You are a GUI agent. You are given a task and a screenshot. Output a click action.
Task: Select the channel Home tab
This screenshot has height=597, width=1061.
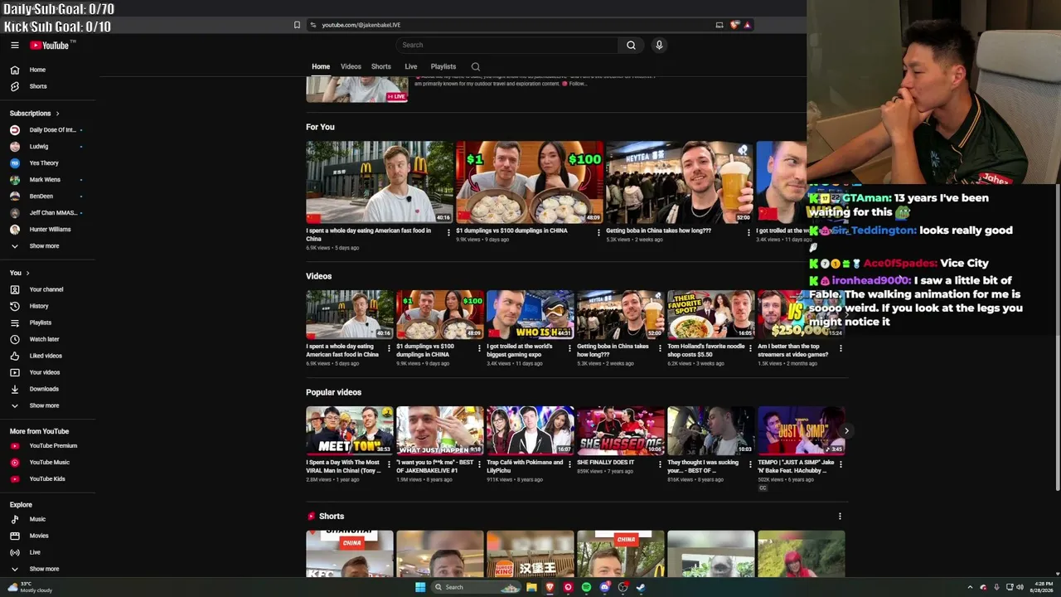point(321,66)
